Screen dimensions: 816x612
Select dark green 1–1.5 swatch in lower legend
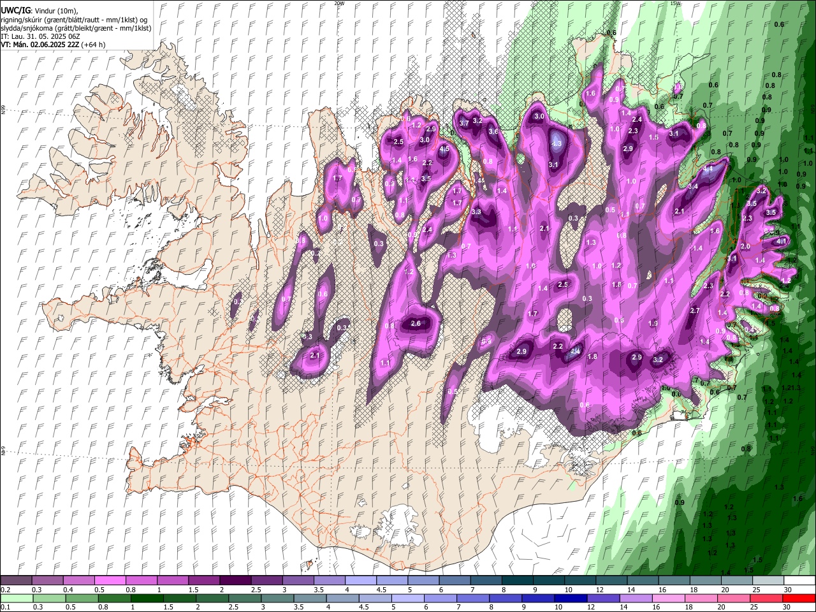pos(147,599)
